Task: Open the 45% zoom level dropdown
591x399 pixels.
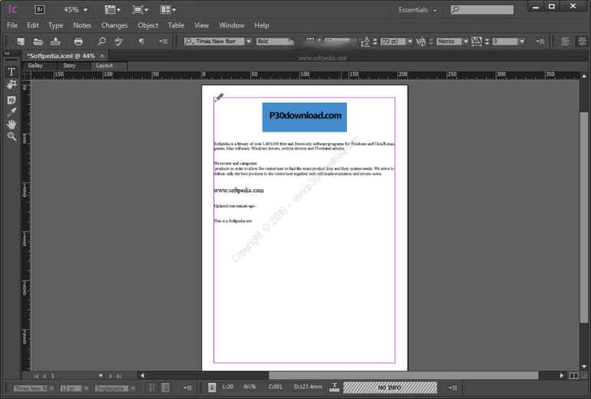Action: (75, 10)
